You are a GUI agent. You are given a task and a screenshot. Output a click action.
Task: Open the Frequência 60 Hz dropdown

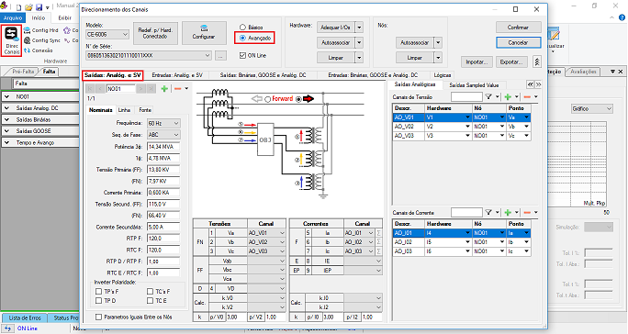point(176,123)
